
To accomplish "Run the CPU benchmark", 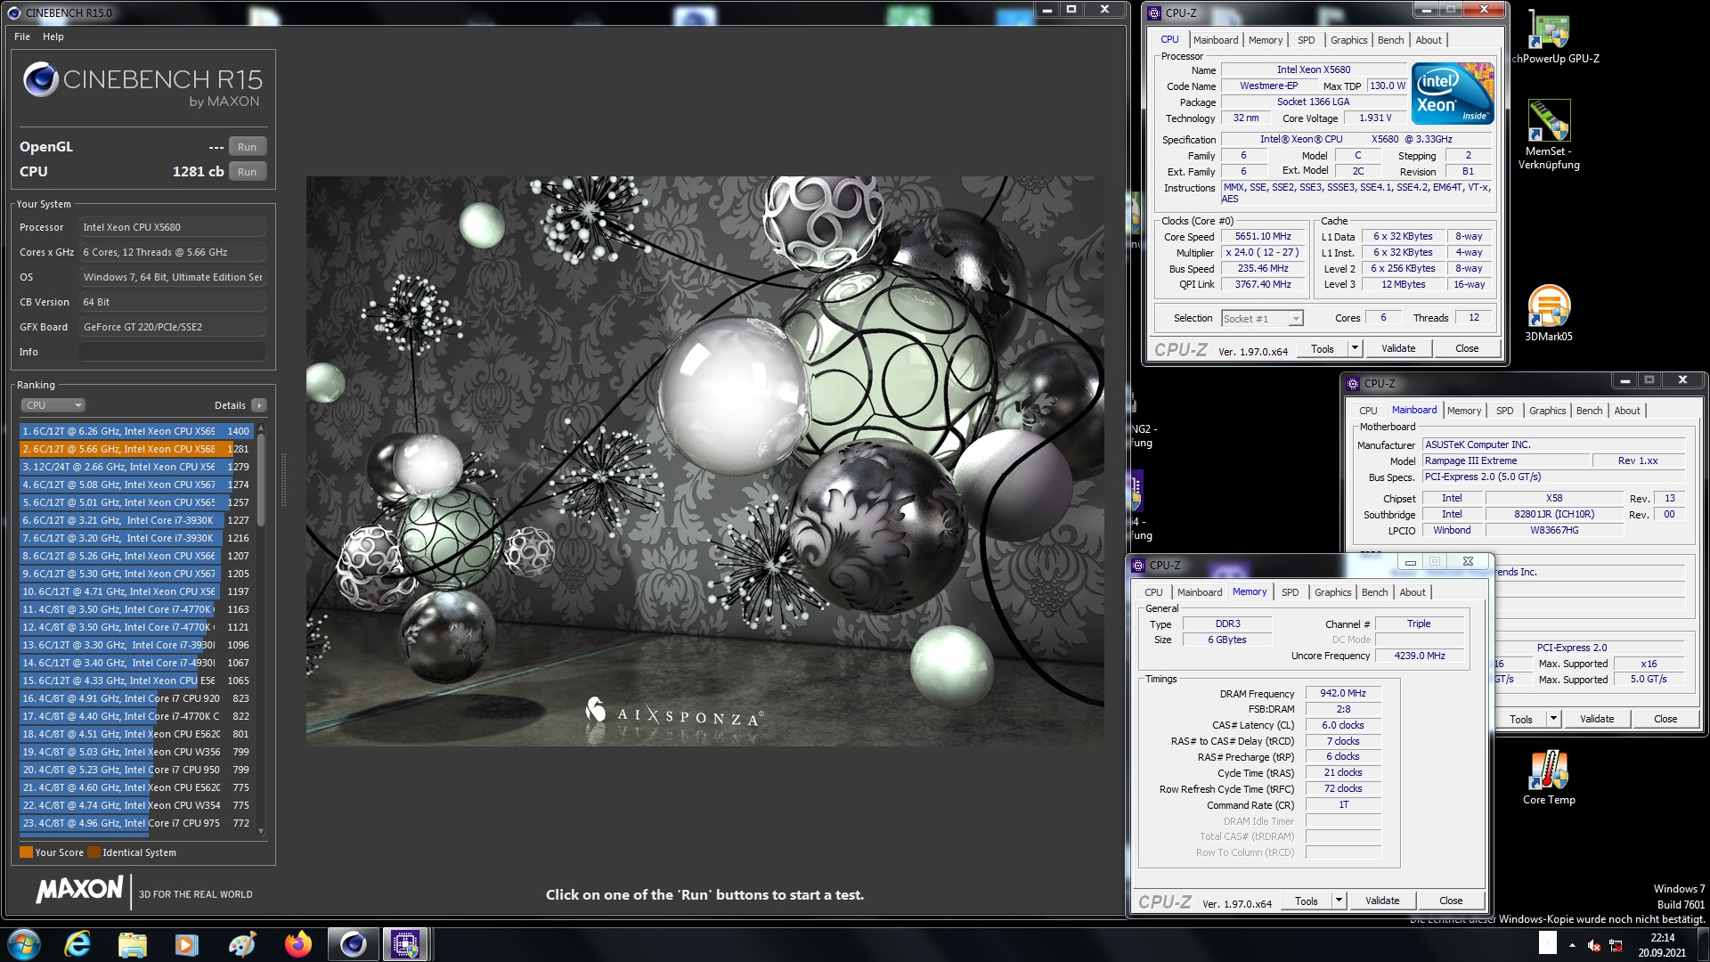I will point(248,172).
